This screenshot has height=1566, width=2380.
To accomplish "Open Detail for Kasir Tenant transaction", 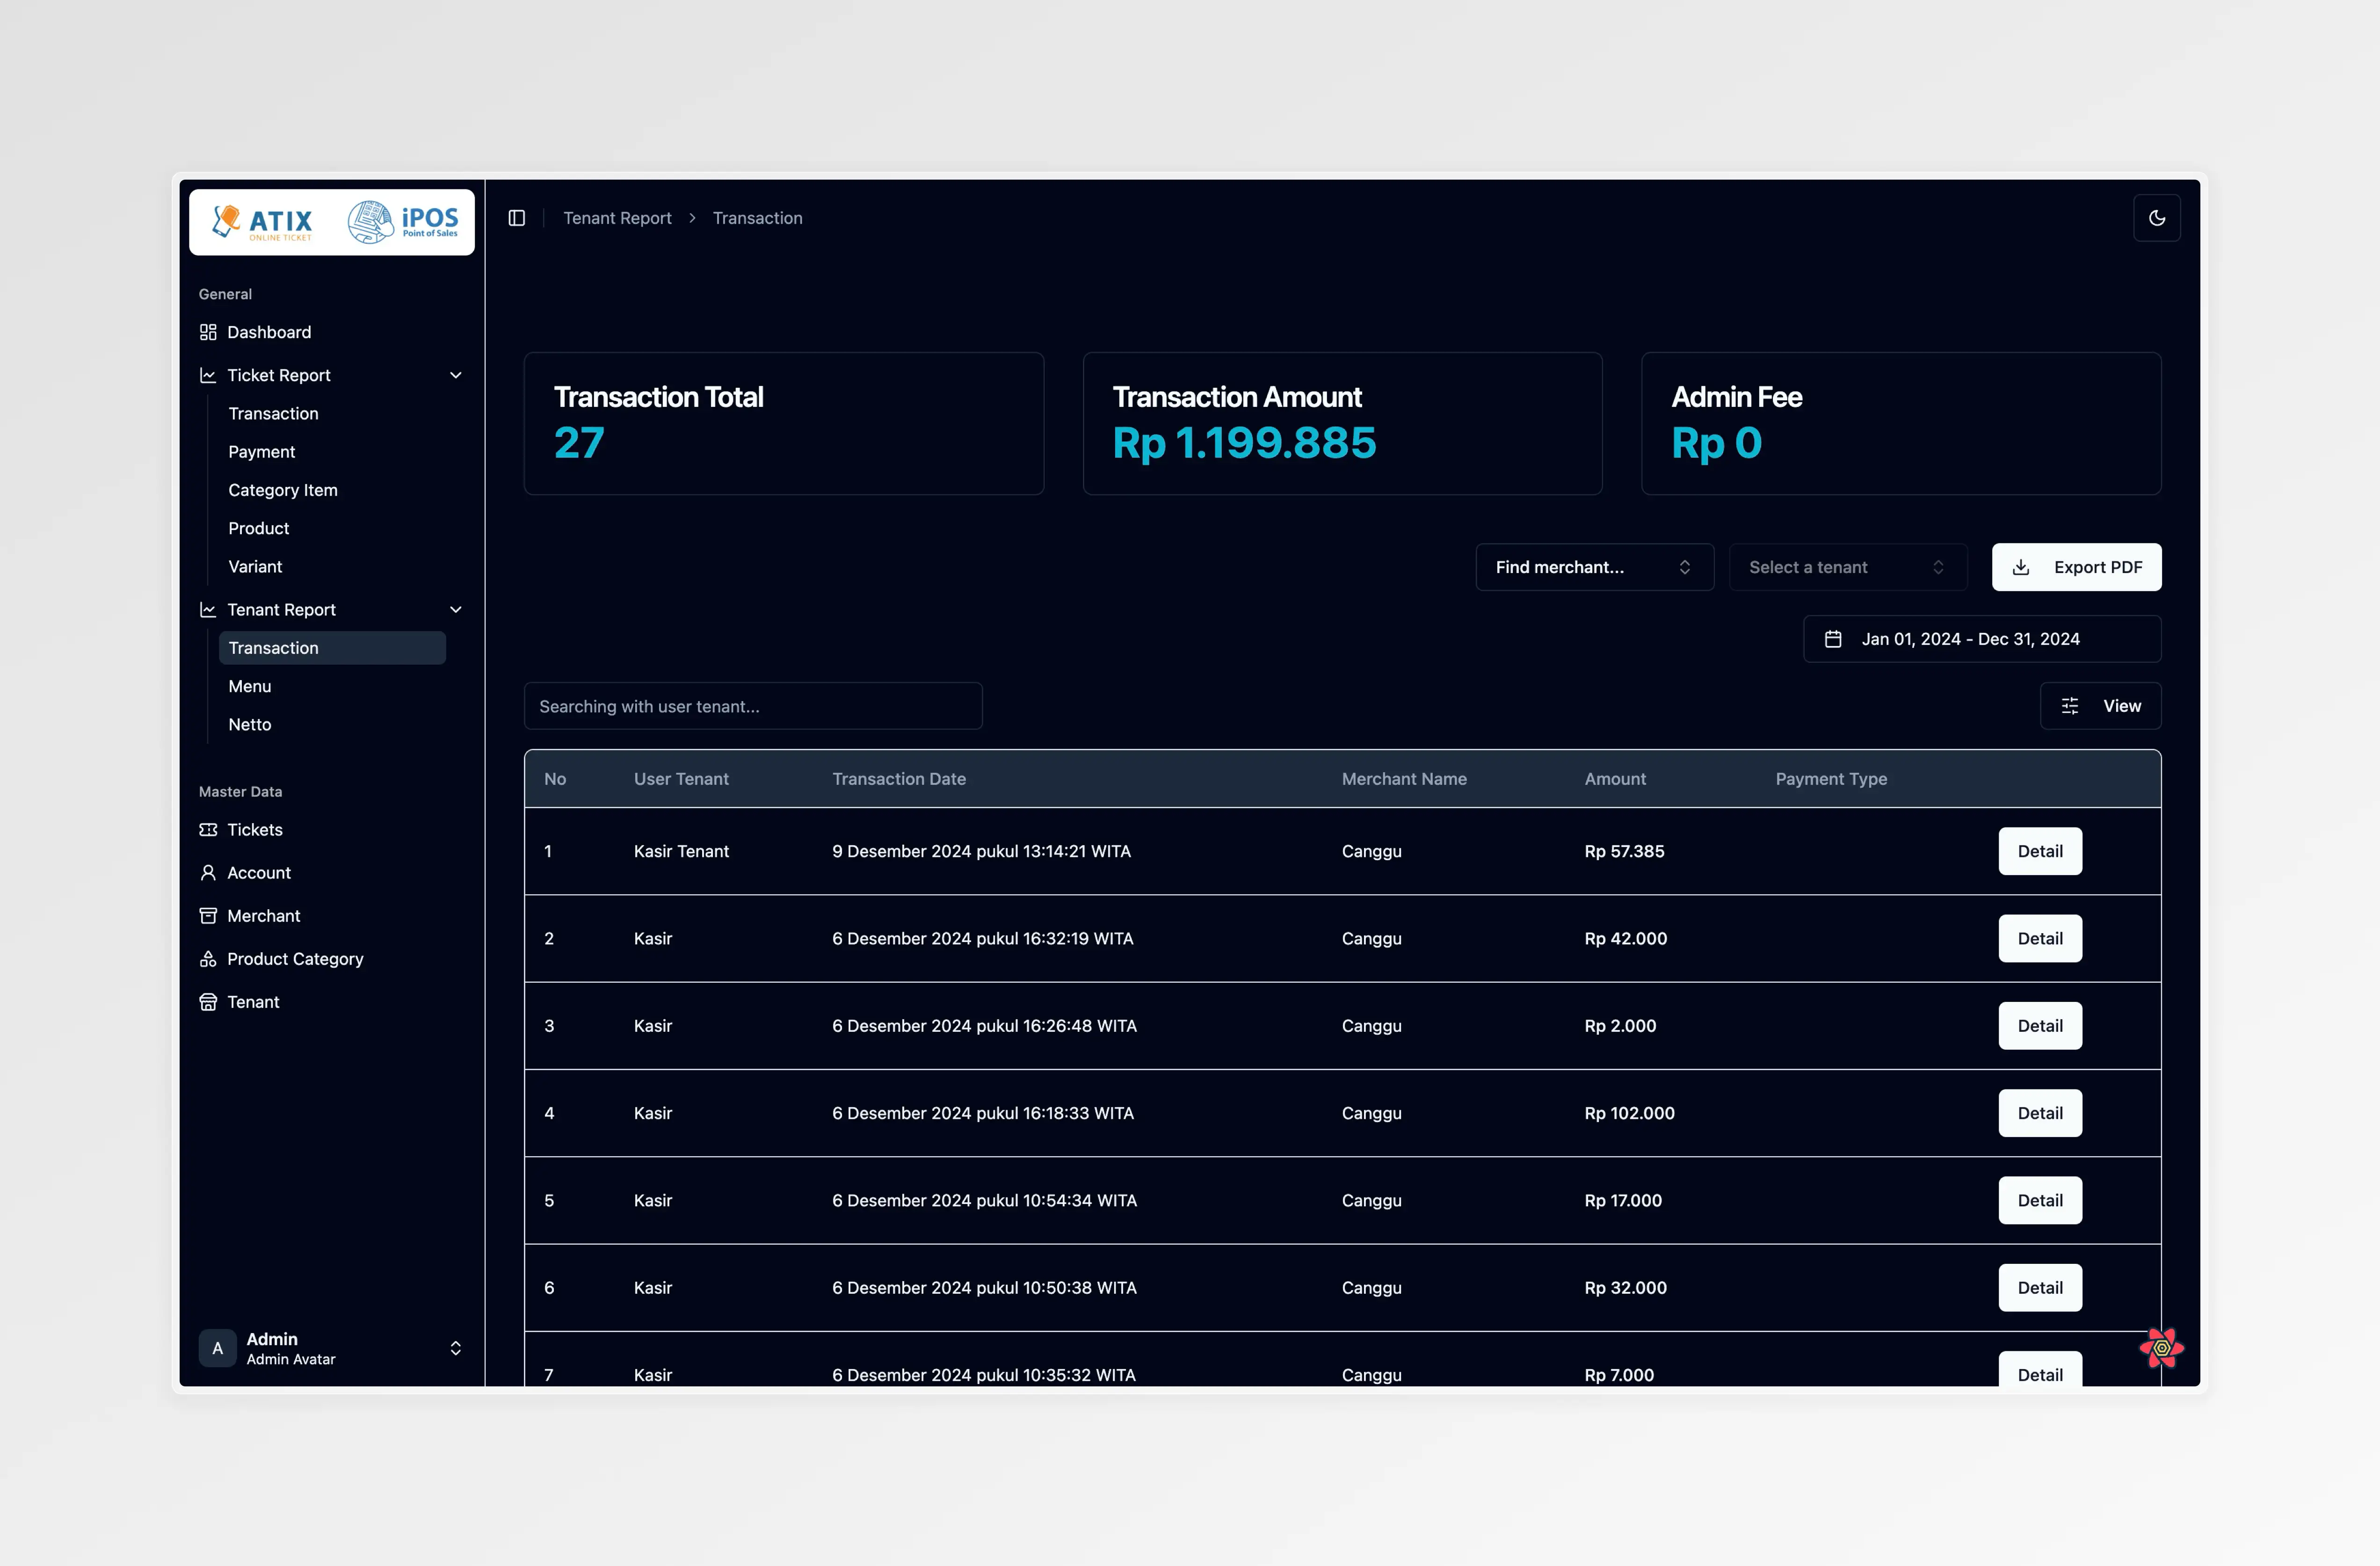I will click(2039, 851).
